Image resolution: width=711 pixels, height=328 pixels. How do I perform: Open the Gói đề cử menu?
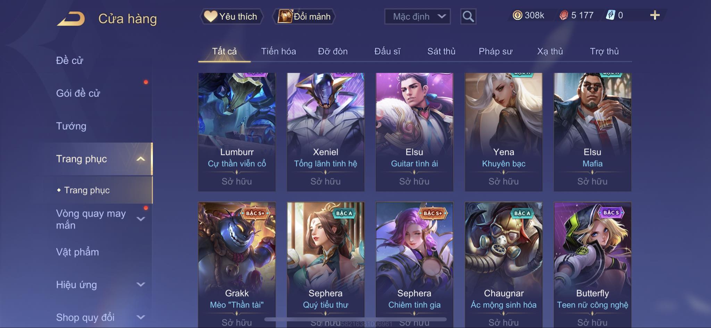[x=78, y=93]
